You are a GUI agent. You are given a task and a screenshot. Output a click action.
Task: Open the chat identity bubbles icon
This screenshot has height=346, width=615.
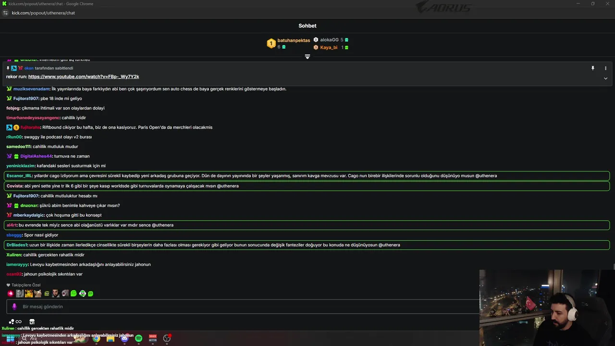point(11,321)
